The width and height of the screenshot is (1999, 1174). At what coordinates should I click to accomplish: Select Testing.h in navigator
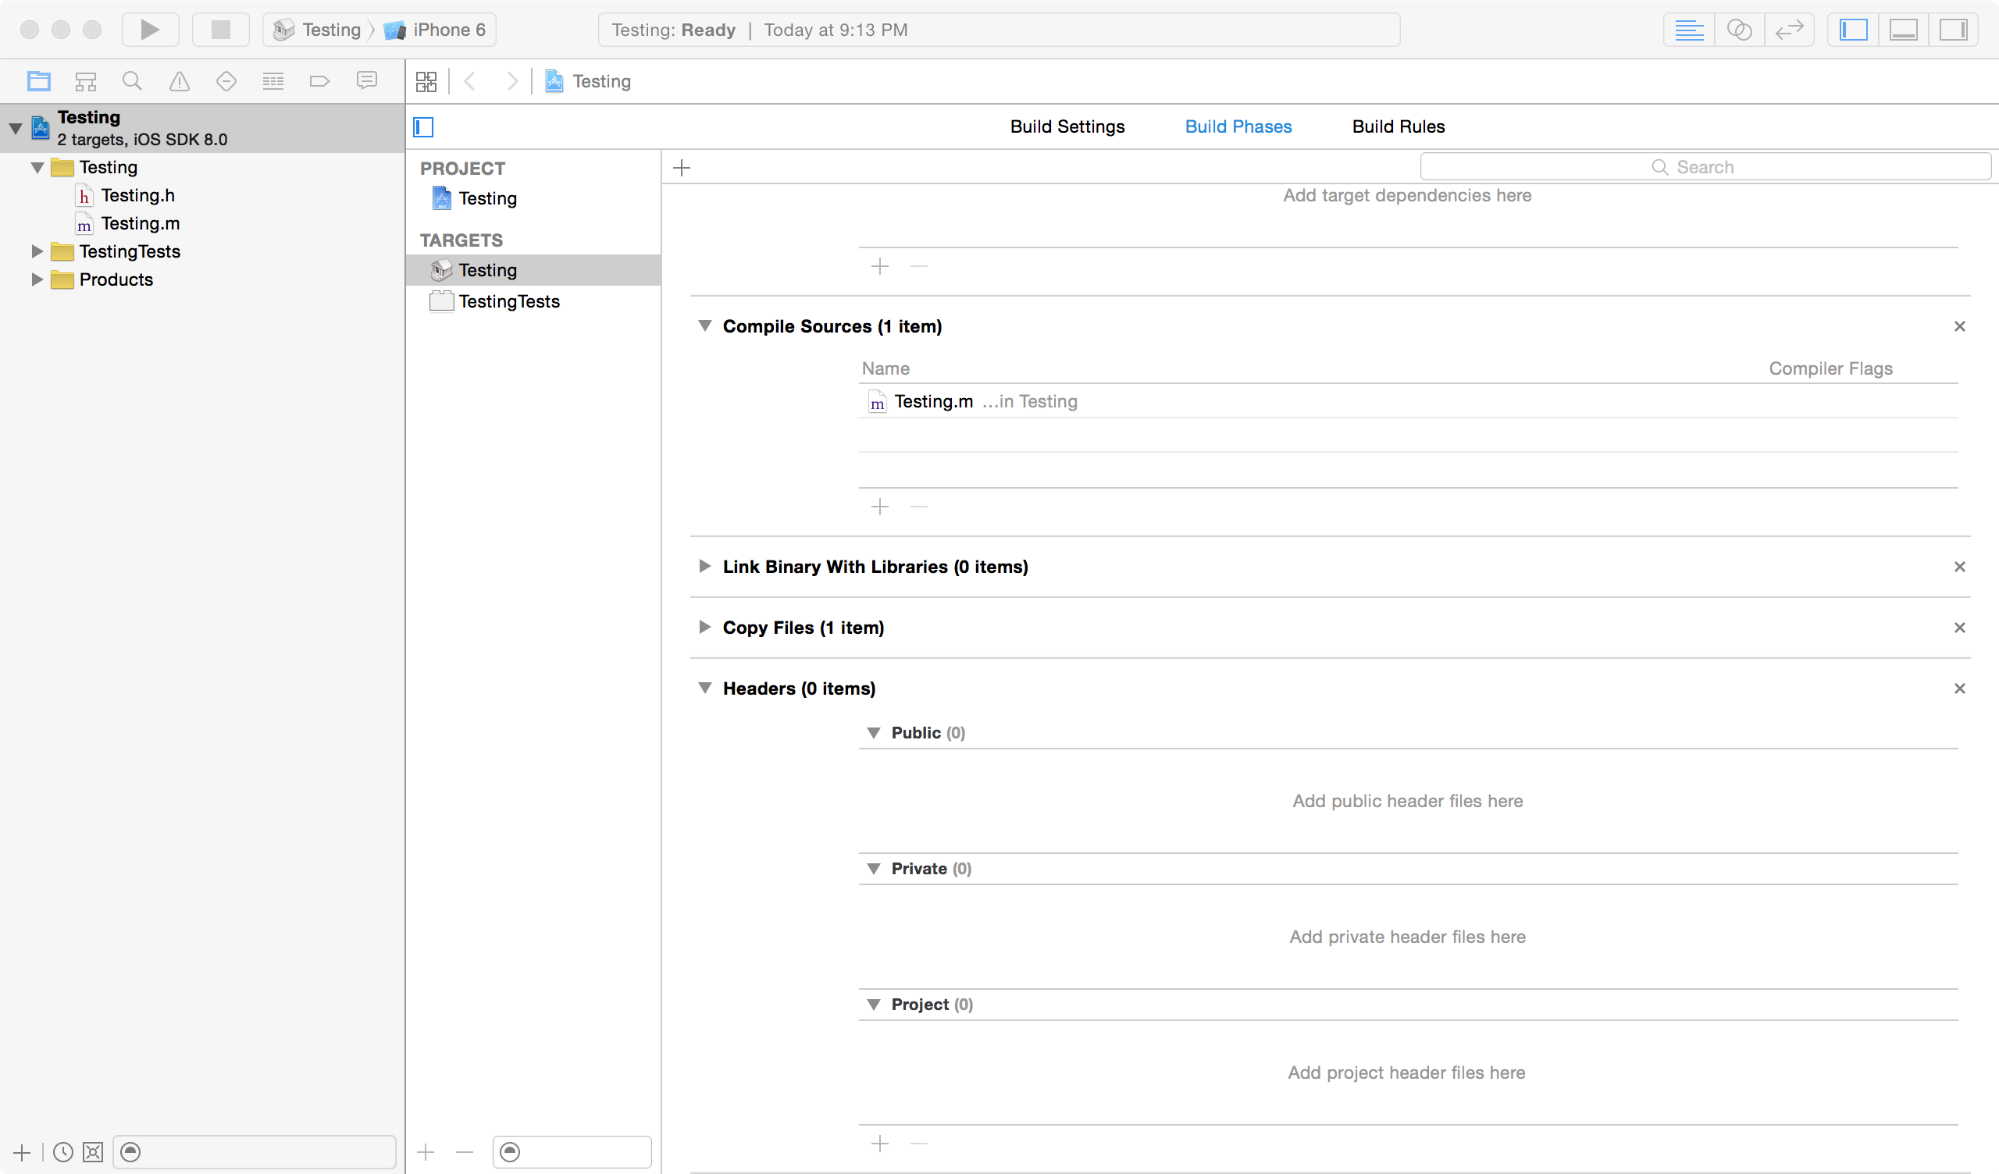202,195
